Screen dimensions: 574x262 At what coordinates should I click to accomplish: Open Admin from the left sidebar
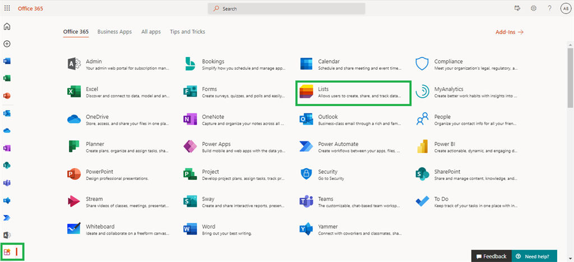(x=7, y=235)
